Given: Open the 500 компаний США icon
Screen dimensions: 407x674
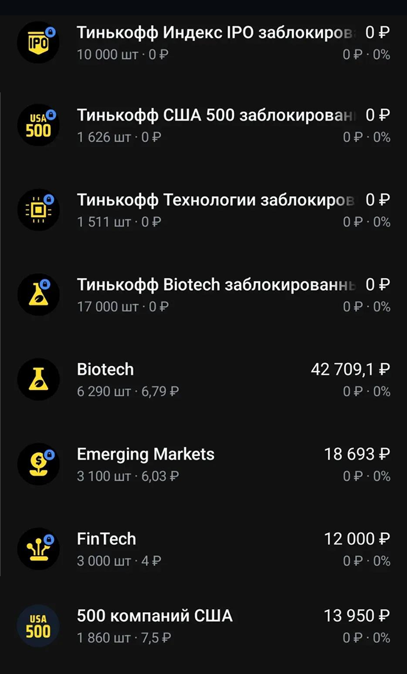Looking at the screenshot, I should [x=38, y=626].
